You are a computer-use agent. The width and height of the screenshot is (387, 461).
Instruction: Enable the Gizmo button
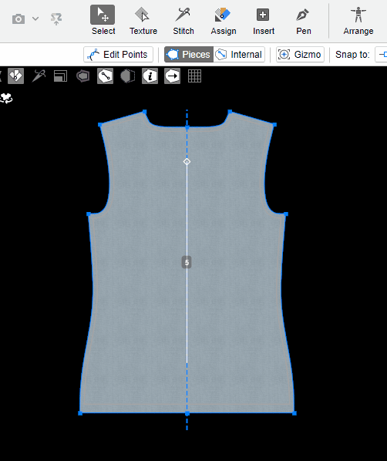coord(300,55)
